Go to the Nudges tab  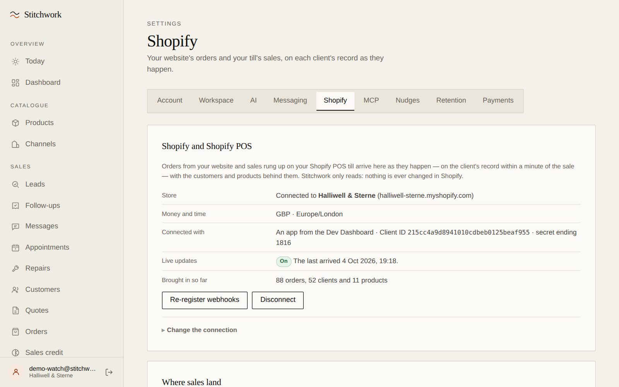pyautogui.click(x=407, y=101)
